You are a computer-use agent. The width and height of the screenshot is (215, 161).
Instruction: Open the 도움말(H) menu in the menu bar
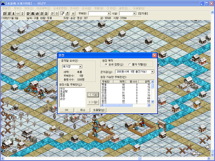(139, 8)
